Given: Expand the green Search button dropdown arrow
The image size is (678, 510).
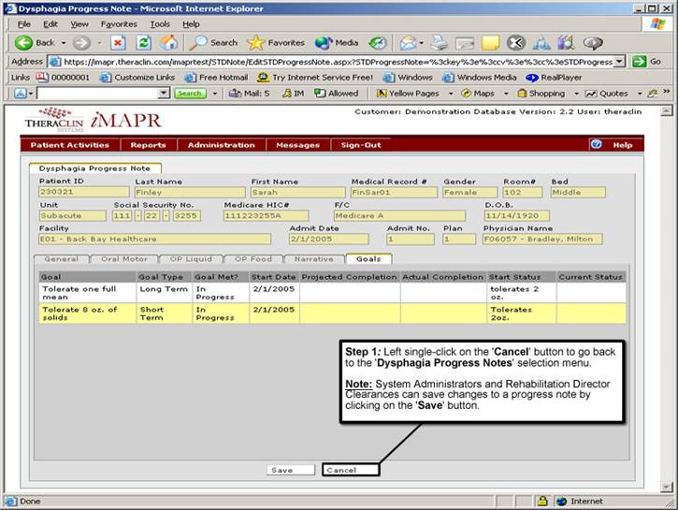Looking at the screenshot, I should pos(214,94).
